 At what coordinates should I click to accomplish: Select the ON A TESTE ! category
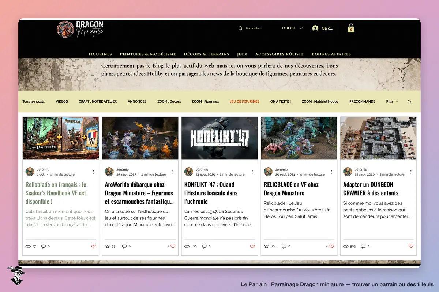(281, 101)
